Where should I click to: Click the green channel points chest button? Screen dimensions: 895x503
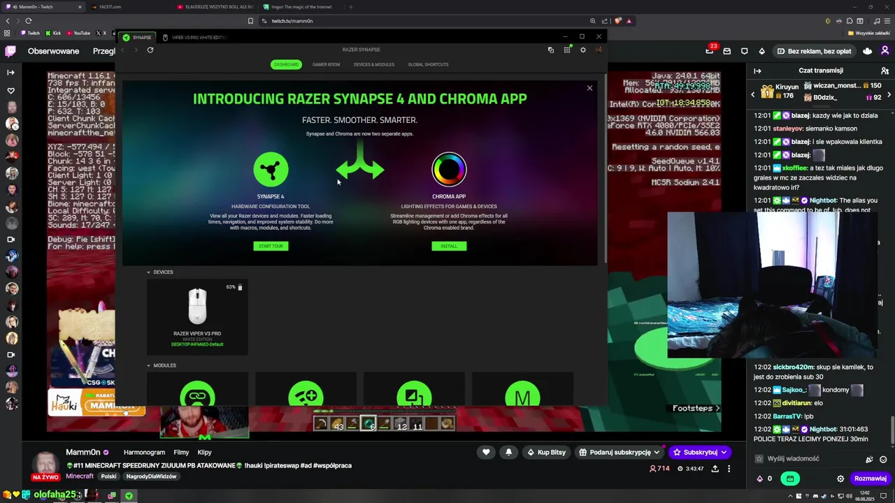click(x=790, y=479)
